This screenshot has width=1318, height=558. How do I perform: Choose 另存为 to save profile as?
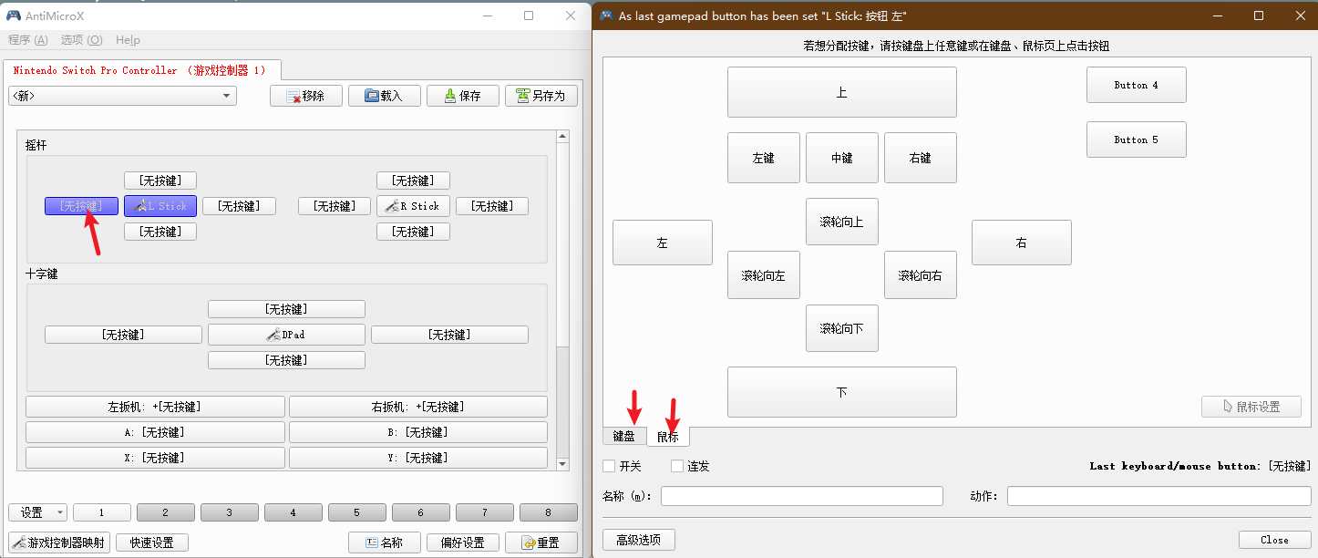pyautogui.click(x=541, y=96)
